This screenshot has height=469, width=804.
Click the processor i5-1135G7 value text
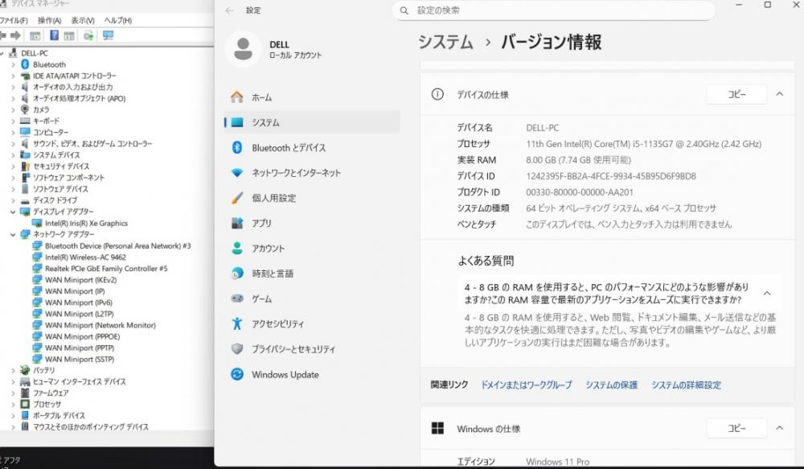(643, 144)
